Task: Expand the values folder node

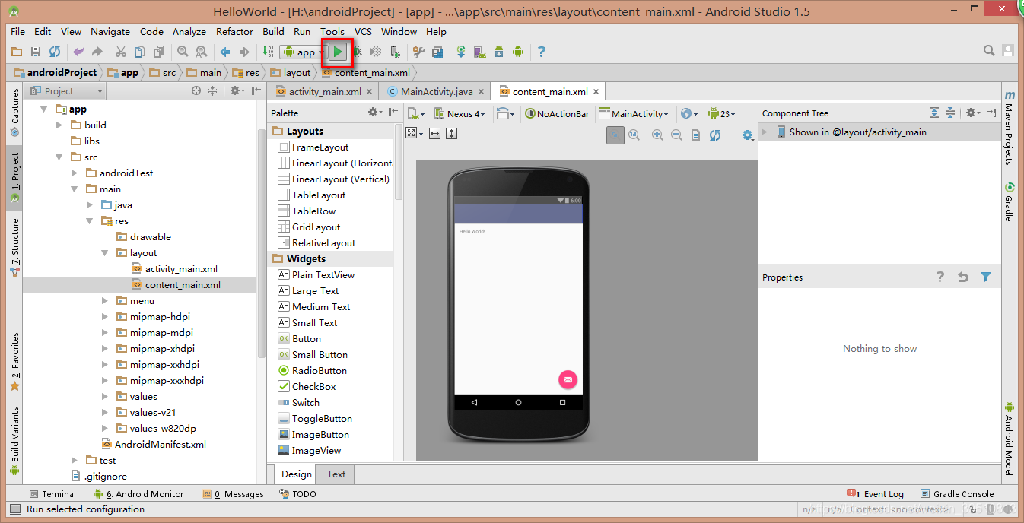Action: point(106,397)
